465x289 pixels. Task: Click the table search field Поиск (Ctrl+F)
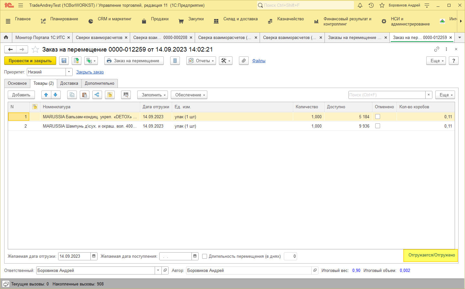tap(387, 95)
